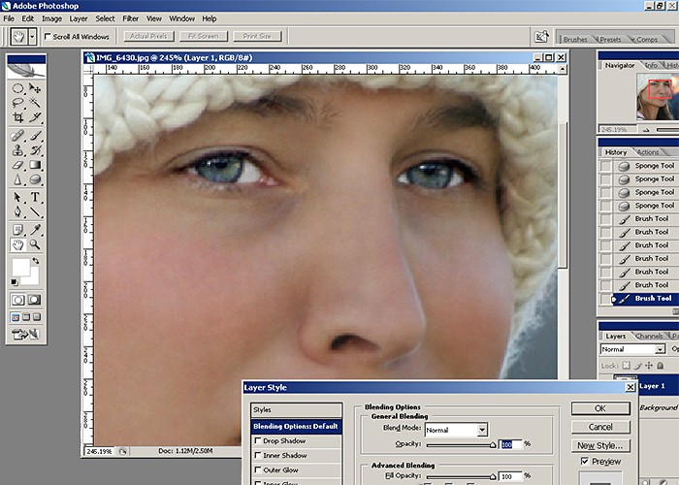Uncheck Preview in Layer Style dialog

pos(585,461)
